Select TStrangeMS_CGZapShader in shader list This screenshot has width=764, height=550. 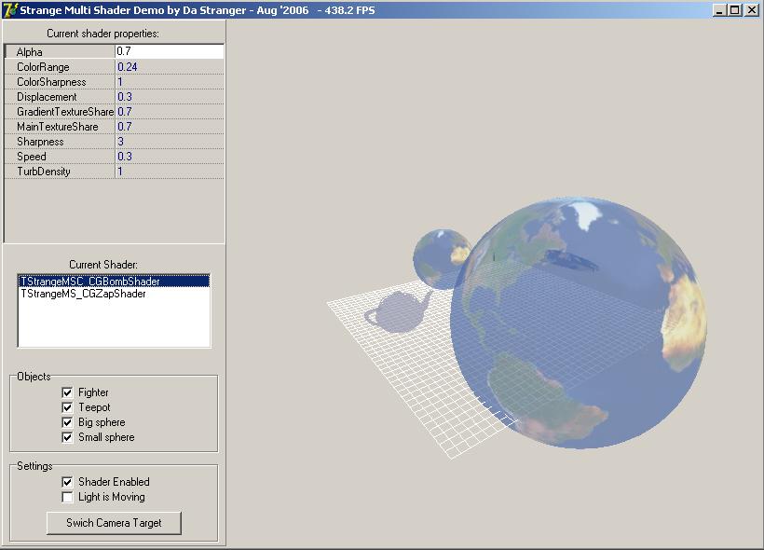tap(114, 294)
